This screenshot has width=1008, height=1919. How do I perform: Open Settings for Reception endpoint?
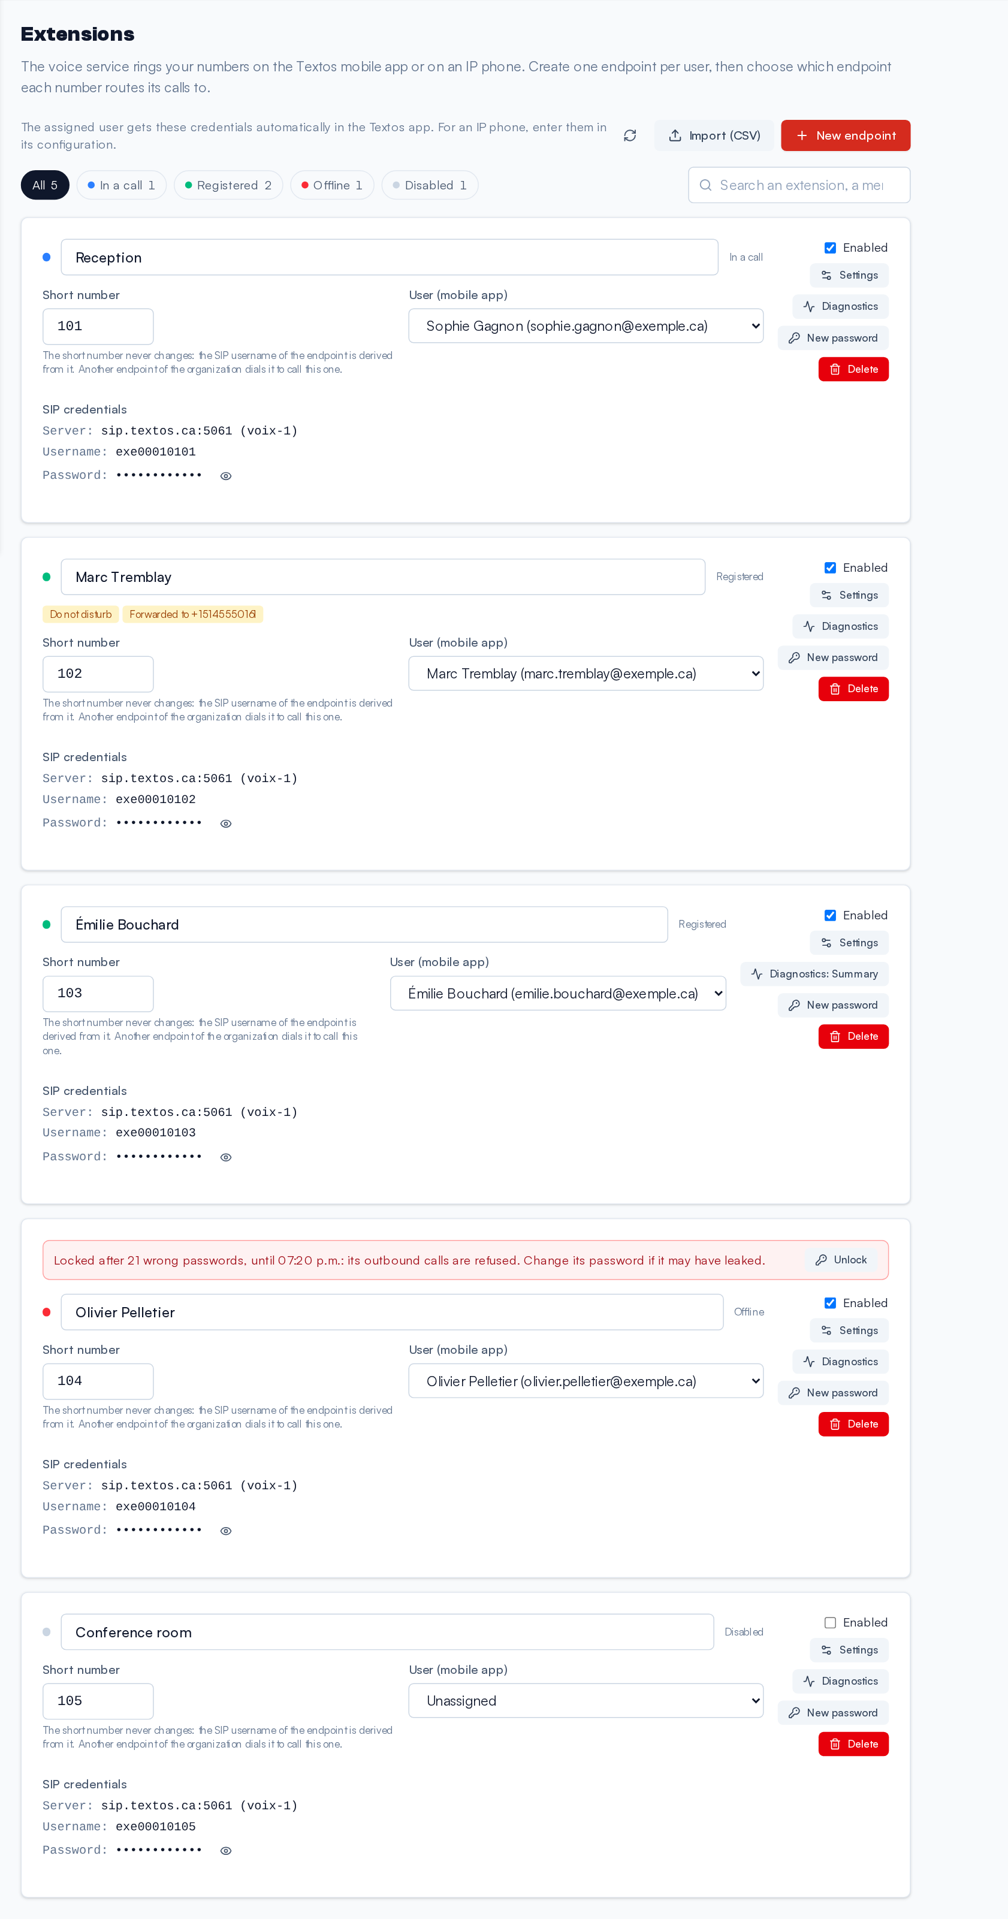pyautogui.click(x=849, y=276)
